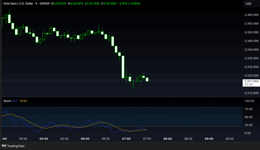Viewport: 260px width, 150px height.
Task: Open the USD currency selector
Action: (x=252, y=4)
